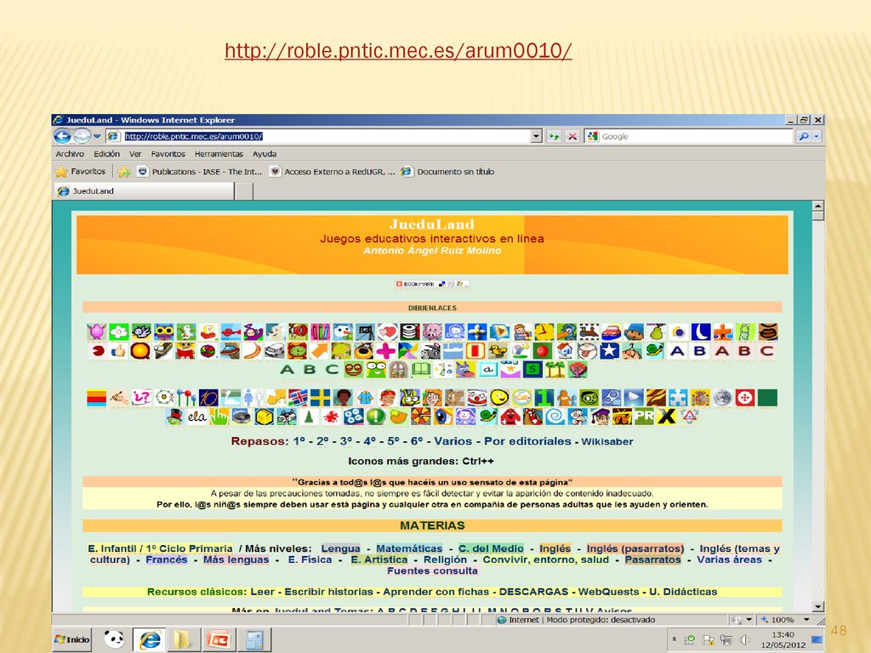Screen dimensions: 871x653
Task: Click the clock face icon
Action: tap(544, 332)
